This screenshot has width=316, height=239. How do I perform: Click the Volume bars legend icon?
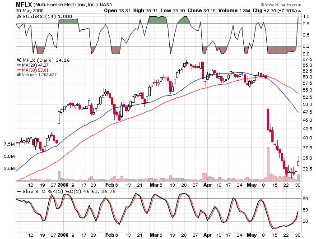[x=19, y=75]
